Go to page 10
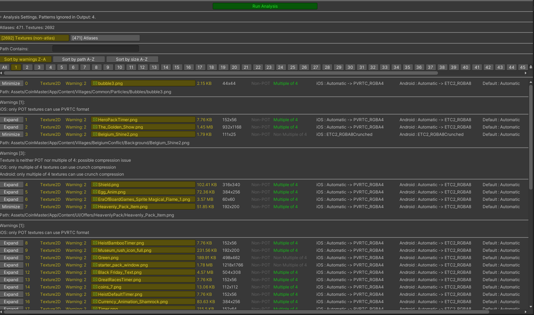The width and height of the screenshot is (534, 315). 120,67
